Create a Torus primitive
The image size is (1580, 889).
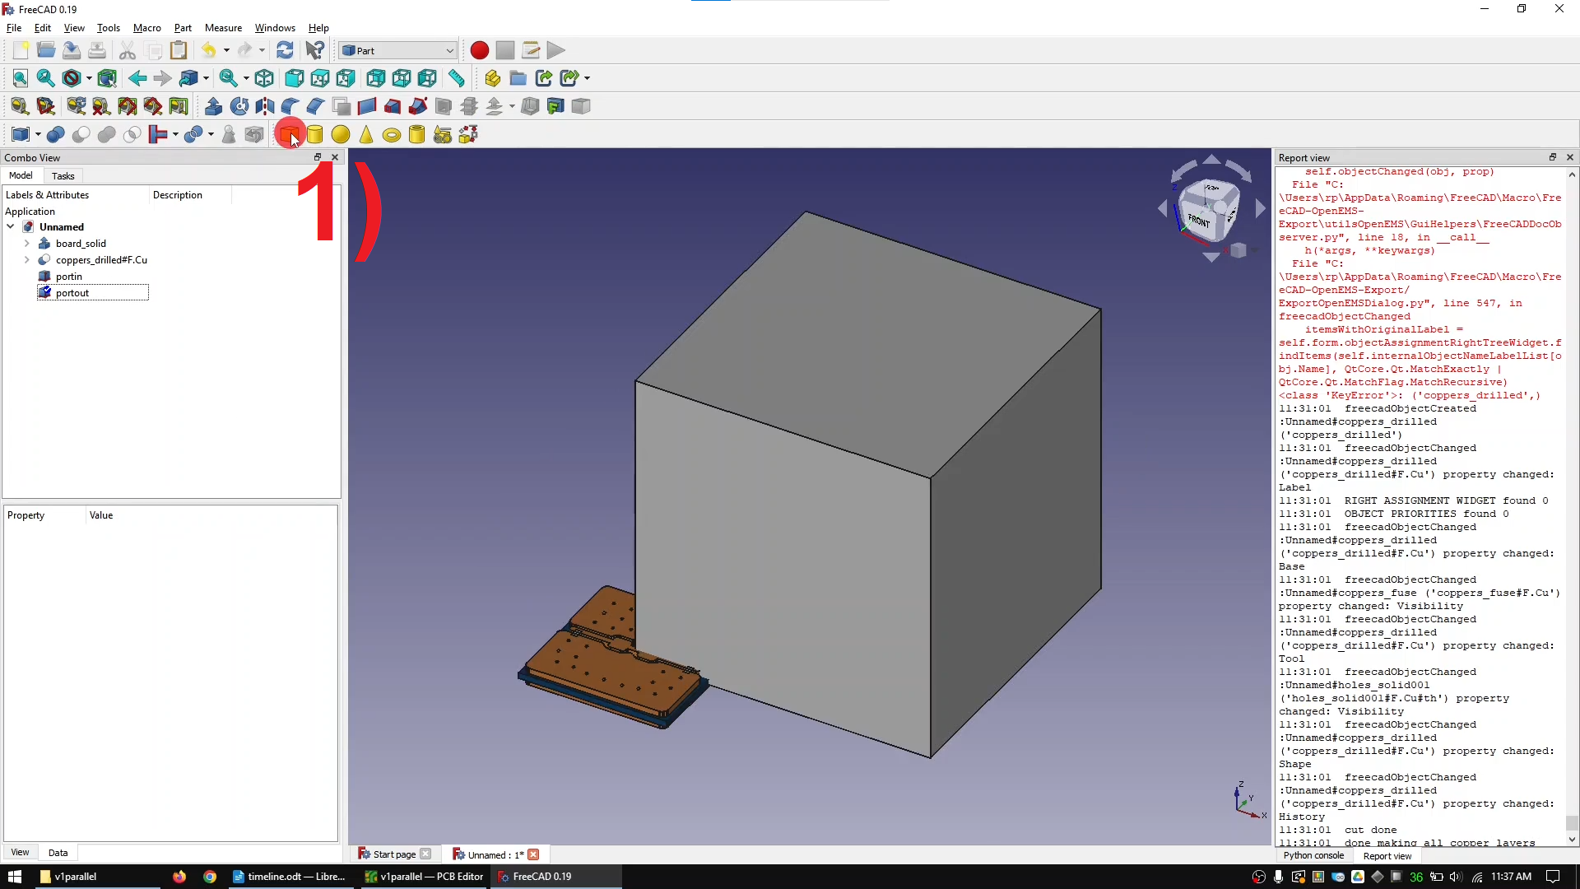(x=392, y=135)
